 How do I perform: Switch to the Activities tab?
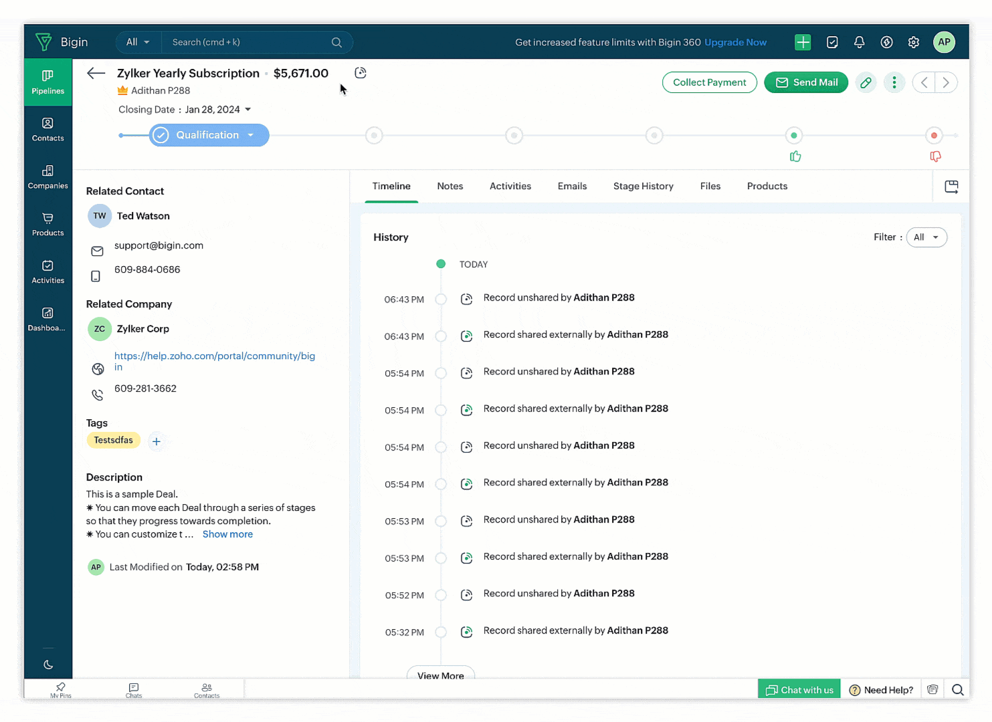tap(510, 187)
